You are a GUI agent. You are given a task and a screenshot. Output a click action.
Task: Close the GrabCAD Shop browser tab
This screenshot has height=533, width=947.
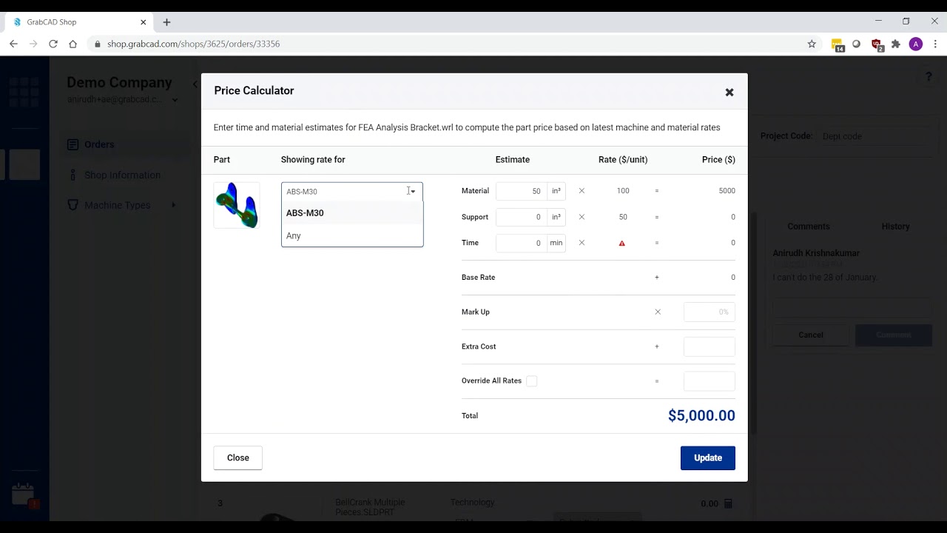click(144, 22)
